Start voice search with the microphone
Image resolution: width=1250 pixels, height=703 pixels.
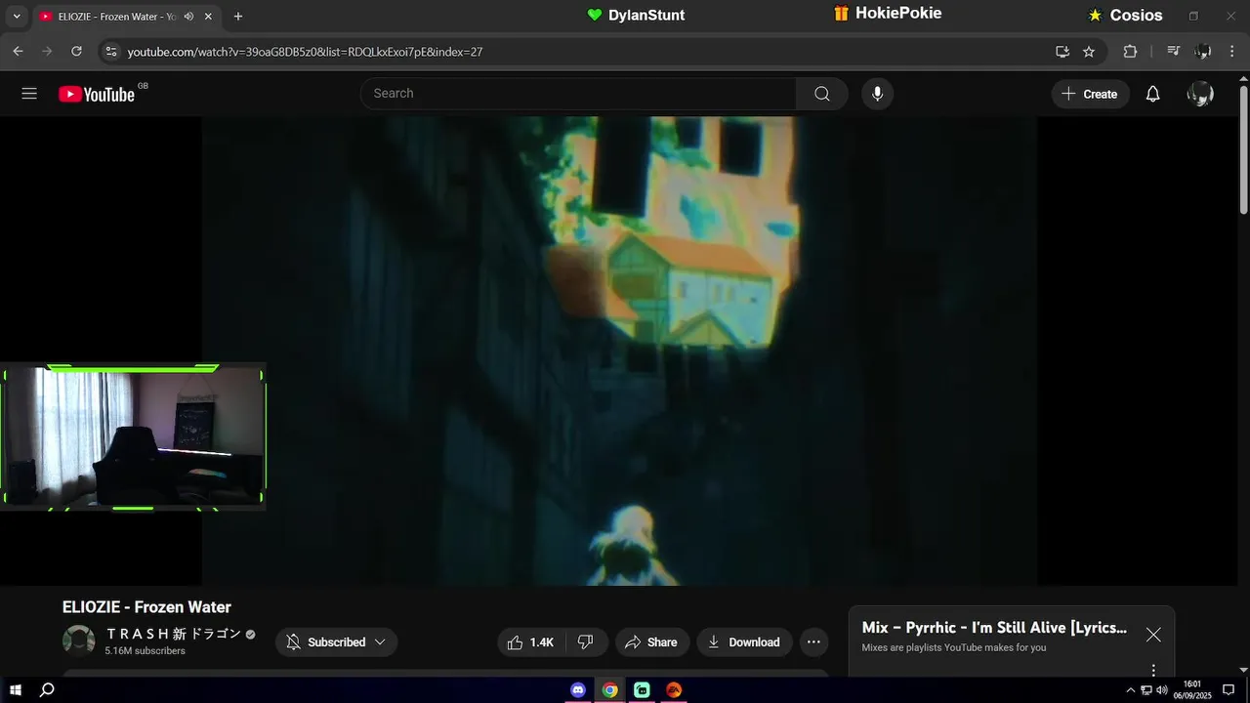click(877, 94)
